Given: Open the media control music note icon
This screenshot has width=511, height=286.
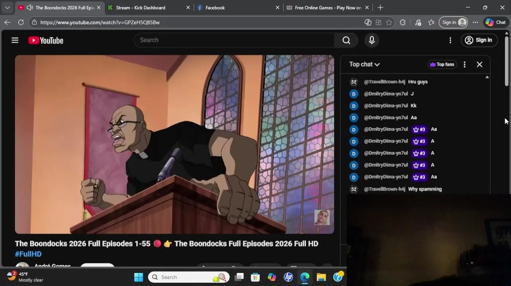Looking at the screenshot, I should click(x=418, y=23).
